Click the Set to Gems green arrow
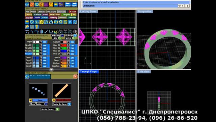Image resolution: width=216 pixels, height=122 pixels. [x=58, y=109]
